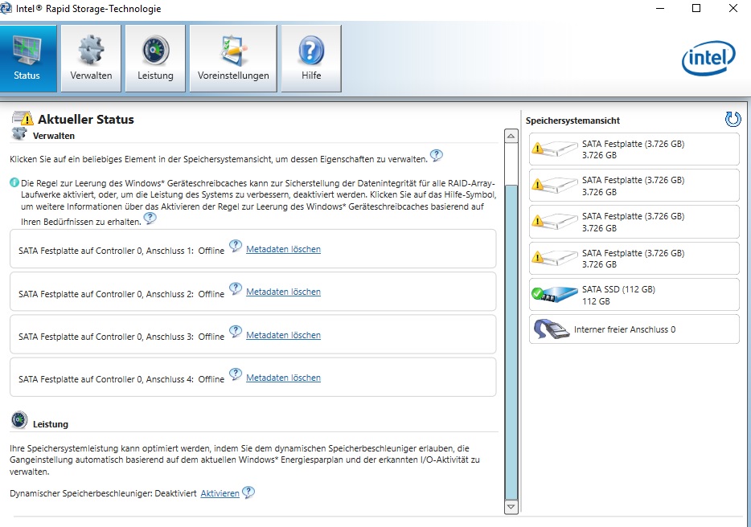Viewport: 751px width, 527px height.
Task: Click the status pane scrollbar thumb
Action: tap(511, 342)
